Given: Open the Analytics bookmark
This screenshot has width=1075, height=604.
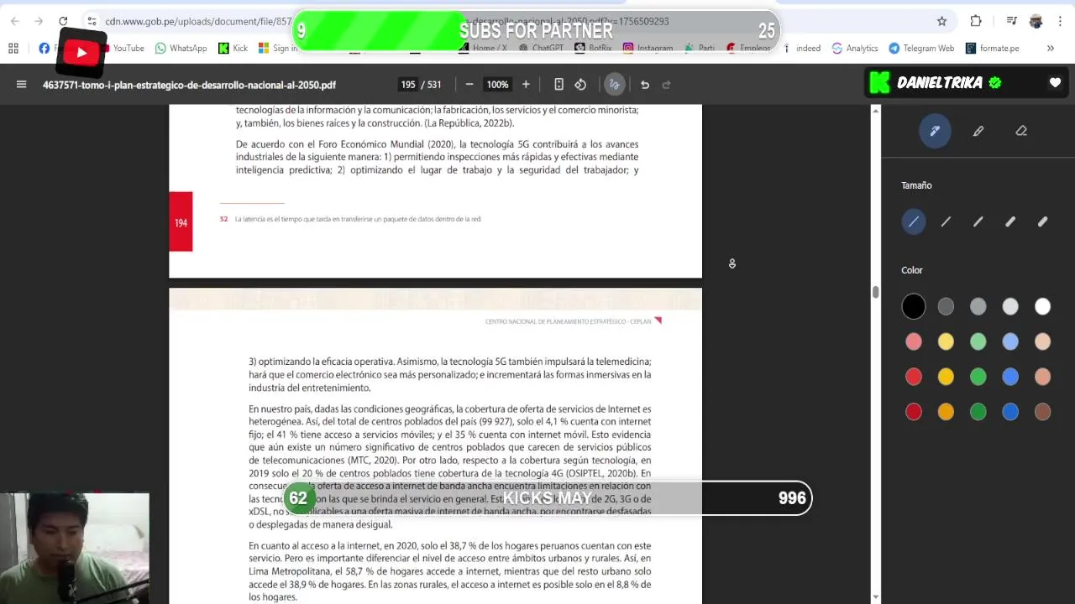Looking at the screenshot, I should [854, 48].
